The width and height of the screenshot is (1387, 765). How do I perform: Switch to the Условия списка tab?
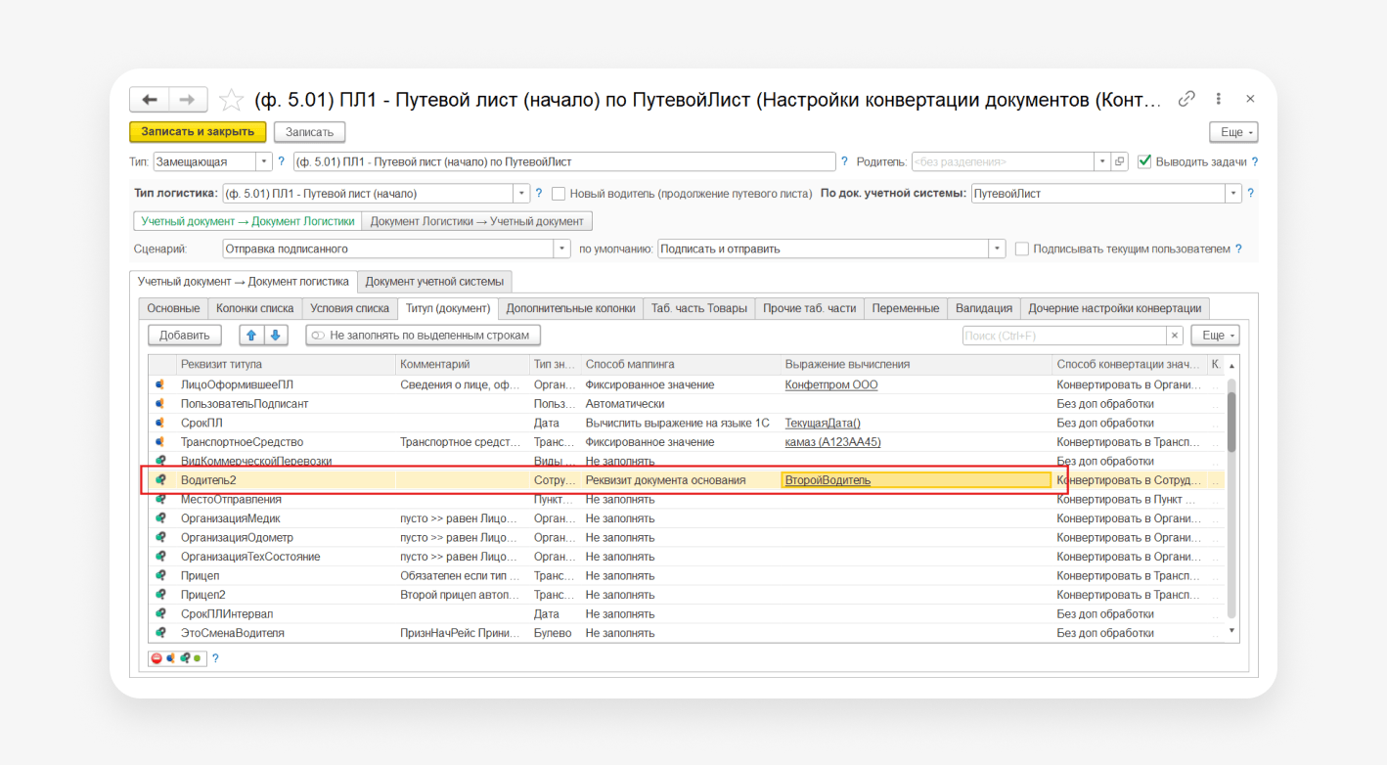(350, 308)
